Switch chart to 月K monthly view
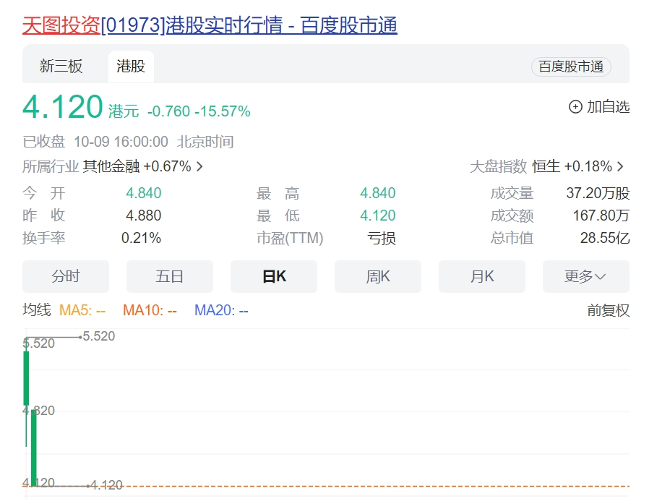The image size is (670, 504). point(481,276)
